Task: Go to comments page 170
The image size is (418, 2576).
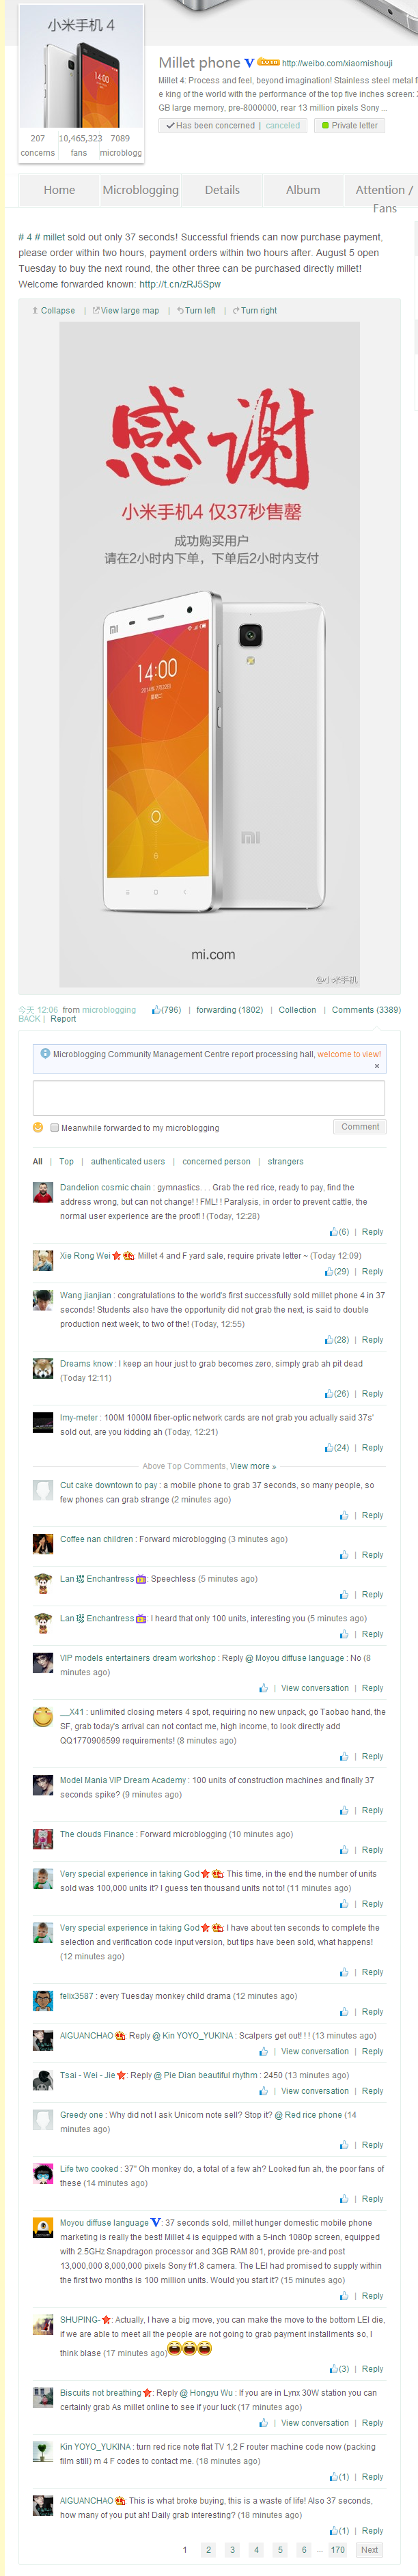Action: 338,2550
